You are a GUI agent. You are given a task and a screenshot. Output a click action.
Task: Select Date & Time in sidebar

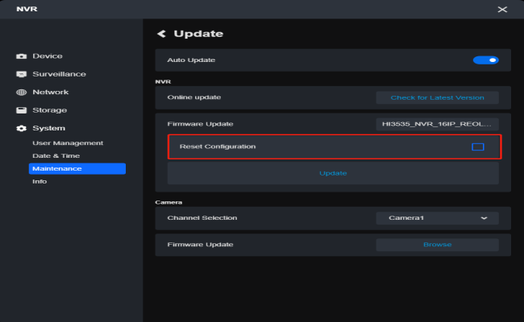[56, 156]
